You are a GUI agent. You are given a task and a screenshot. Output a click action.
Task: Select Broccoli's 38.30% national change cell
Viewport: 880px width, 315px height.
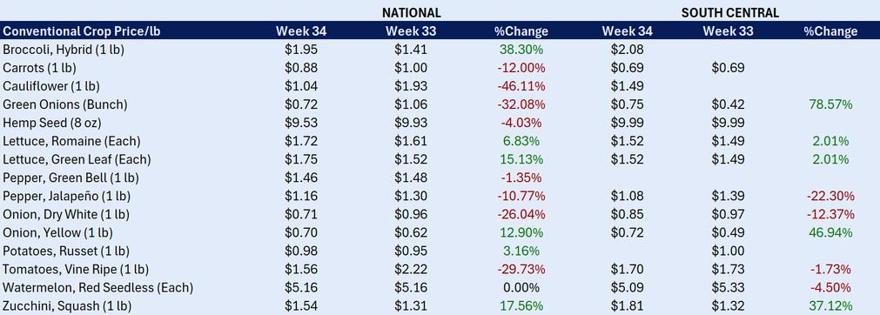point(521,50)
